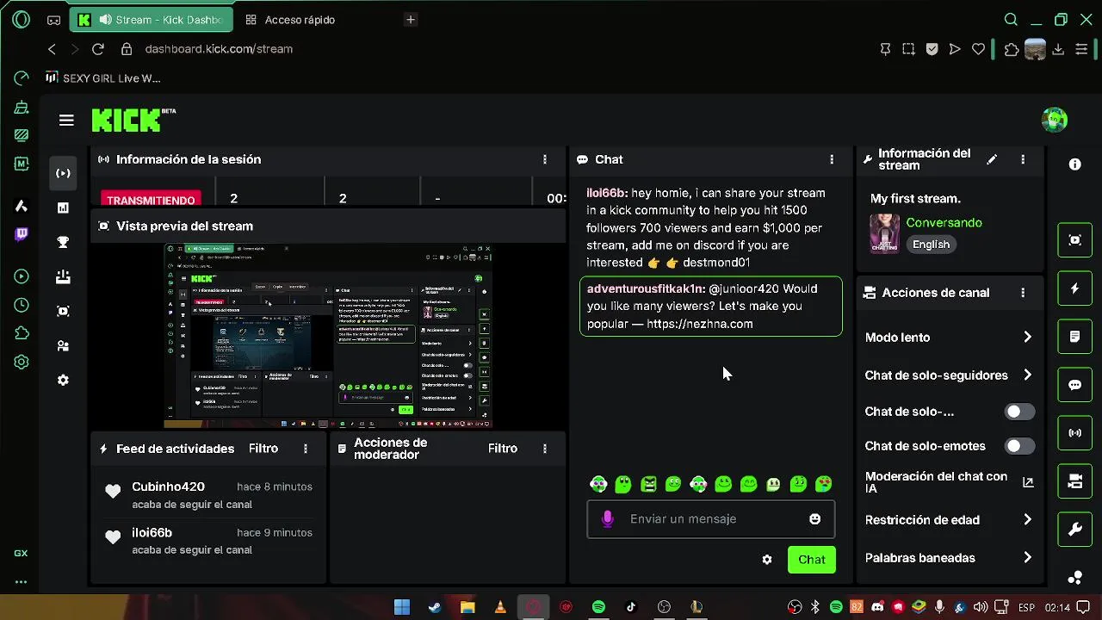The image size is (1102, 620).
Task: Open the user profile avatar menu
Action: pos(1054,120)
